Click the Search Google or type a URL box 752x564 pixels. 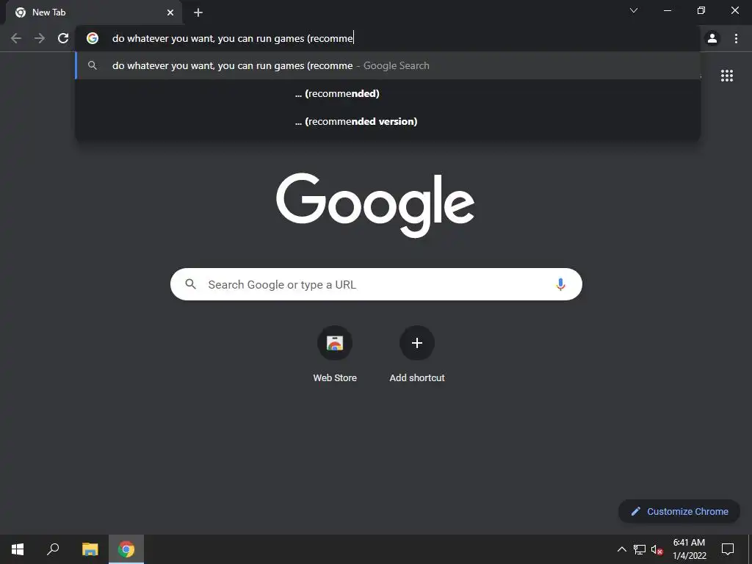pos(376,284)
